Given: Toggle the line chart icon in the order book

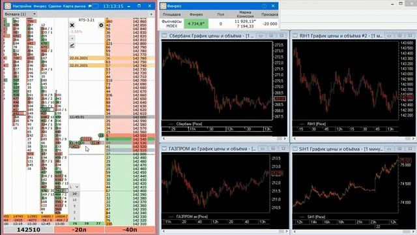Looking at the screenshot, I should [x=72, y=46].
